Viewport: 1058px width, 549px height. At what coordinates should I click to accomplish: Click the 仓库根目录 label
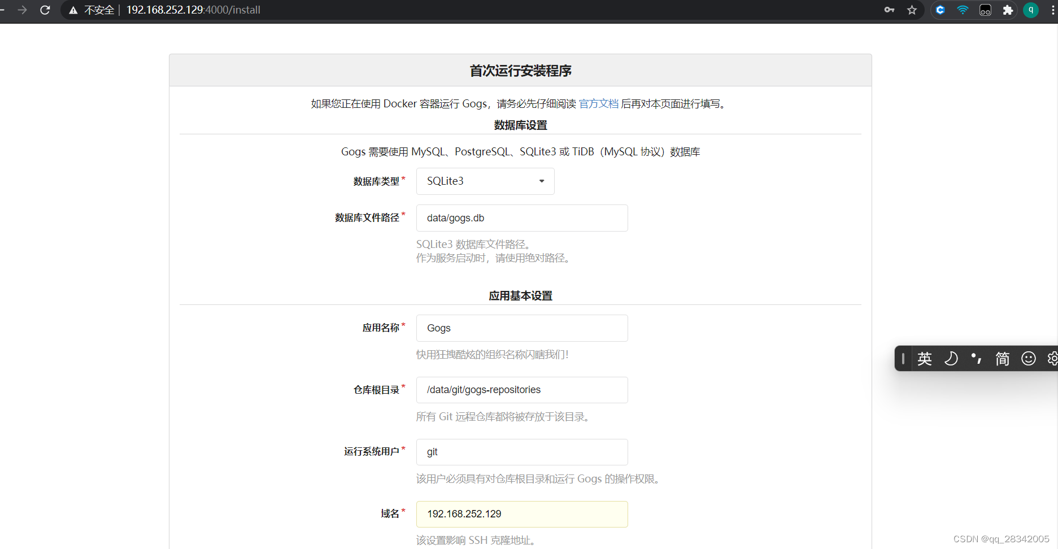tap(376, 390)
